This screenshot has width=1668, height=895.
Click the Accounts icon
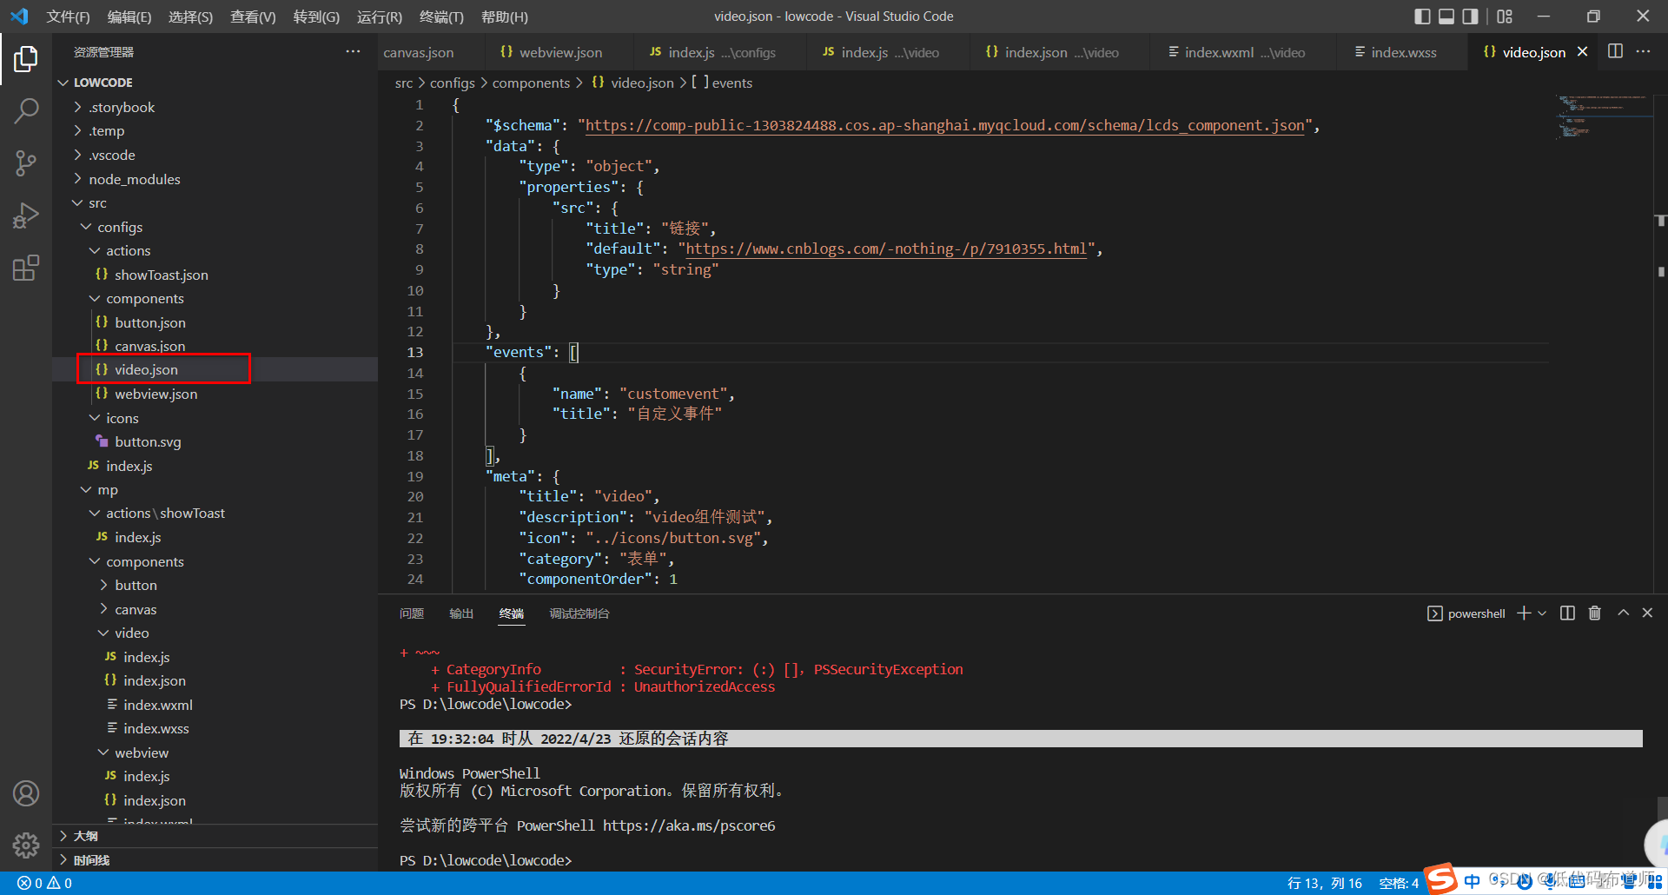(x=26, y=793)
